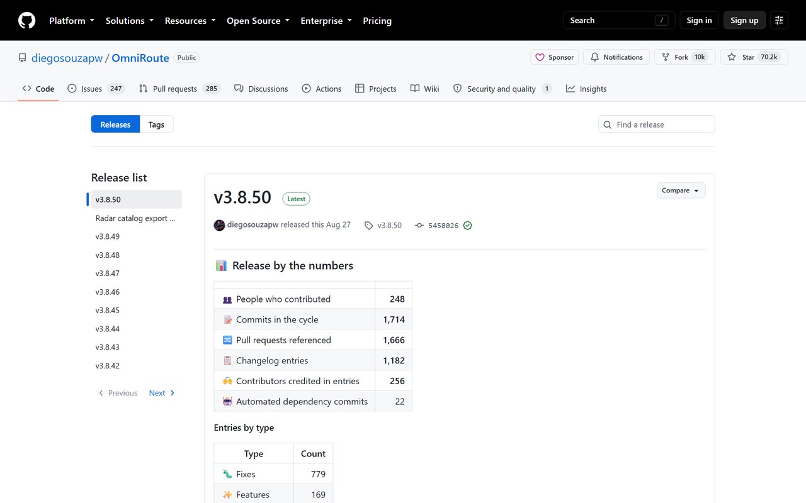Open the Compare dropdown
This screenshot has height=503, width=806.
coord(681,191)
